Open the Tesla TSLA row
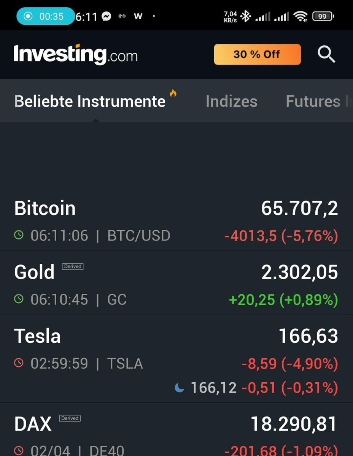The image size is (353, 456). point(176,359)
